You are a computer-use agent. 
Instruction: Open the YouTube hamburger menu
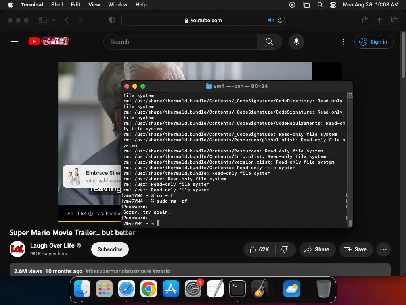point(14,41)
